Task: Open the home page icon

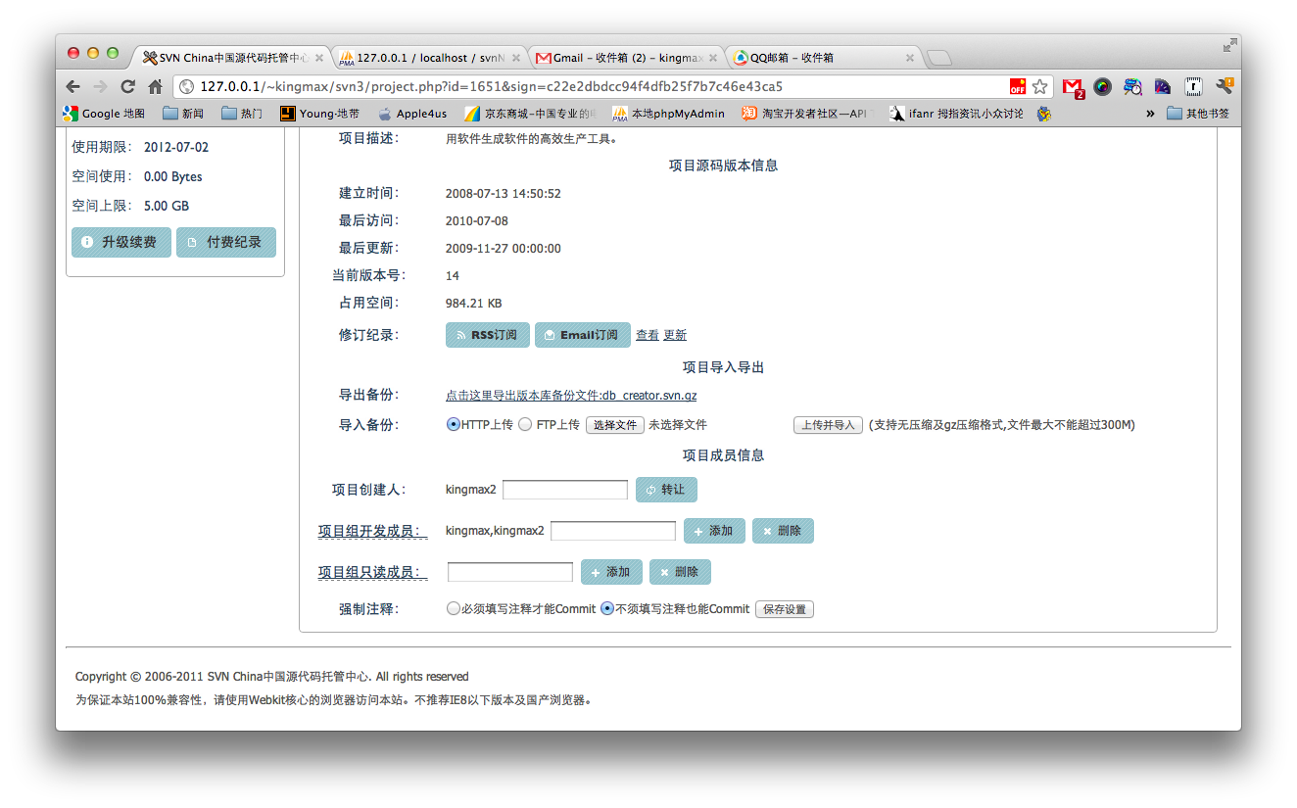Action: 155,86
